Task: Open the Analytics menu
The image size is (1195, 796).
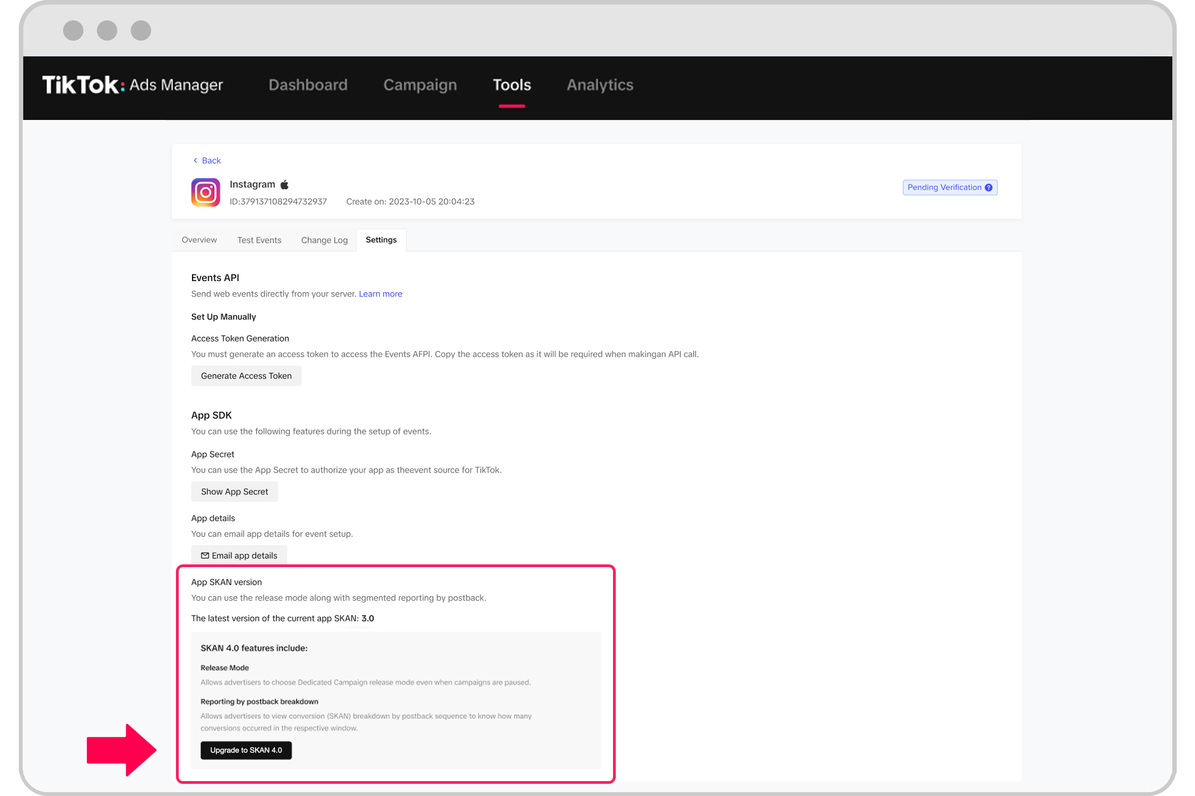Action: click(600, 85)
